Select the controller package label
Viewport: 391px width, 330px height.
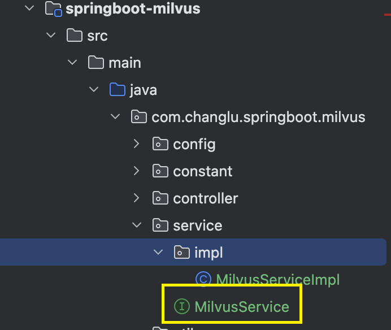tap(206, 198)
